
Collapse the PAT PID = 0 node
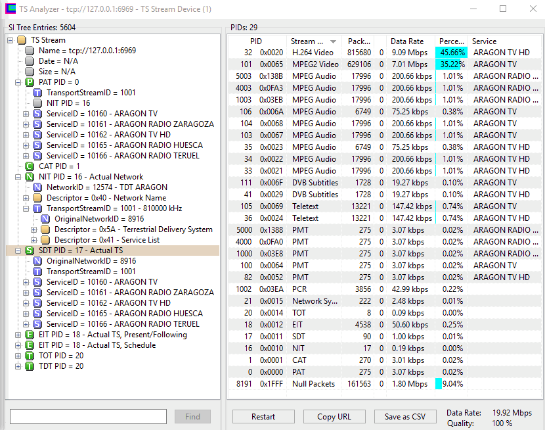coord(18,82)
